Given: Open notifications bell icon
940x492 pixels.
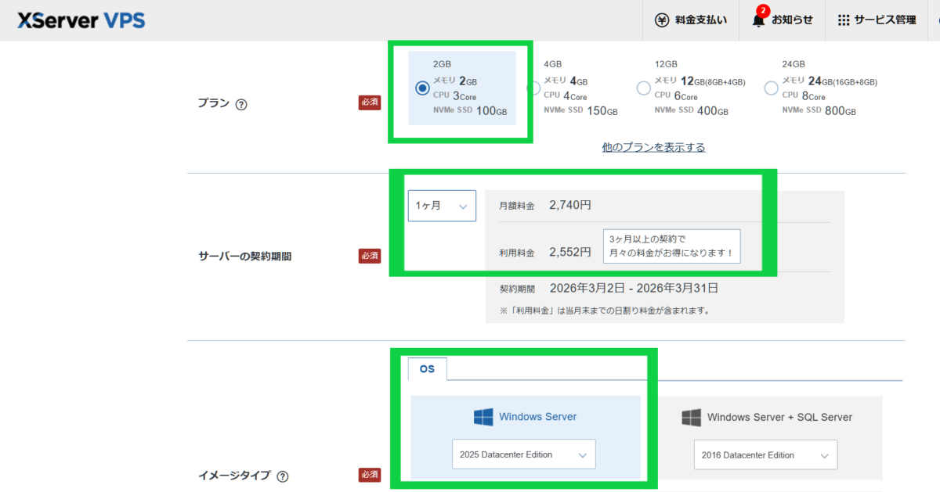Looking at the screenshot, I should [x=758, y=20].
